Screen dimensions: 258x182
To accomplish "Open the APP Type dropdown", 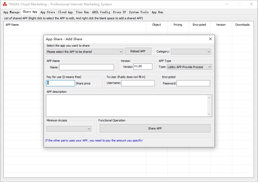I will [x=189, y=67].
